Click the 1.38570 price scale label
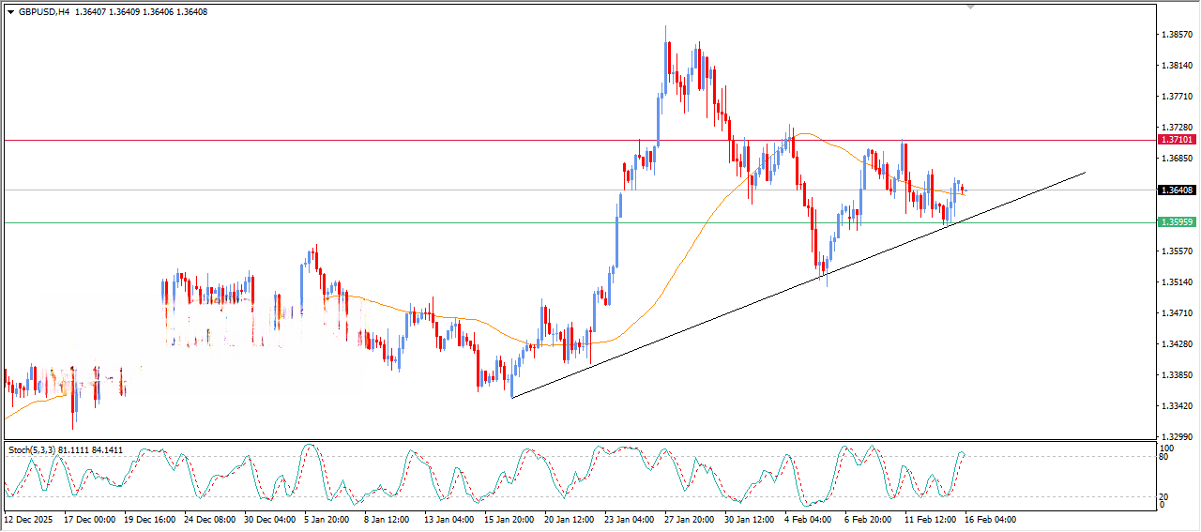This screenshot has height=532, width=1201. tap(1177, 35)
